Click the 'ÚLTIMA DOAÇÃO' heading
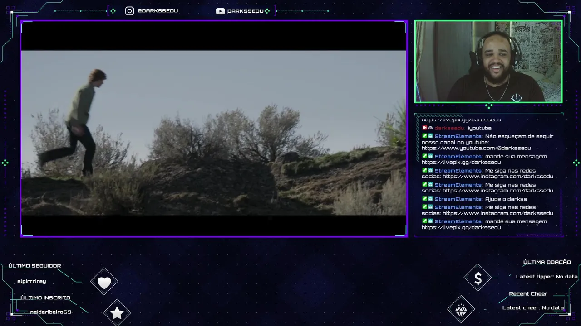Image resolution: width=581 pixels, height=326 pixels. coord(547,262)
